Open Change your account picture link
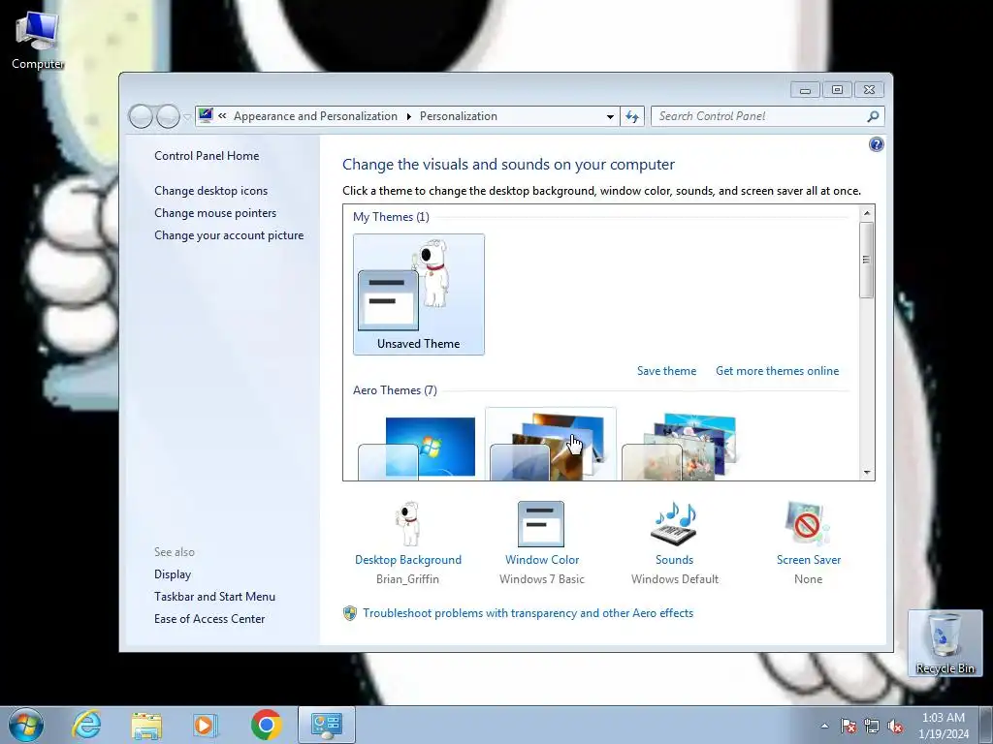 tap(229, 235)
